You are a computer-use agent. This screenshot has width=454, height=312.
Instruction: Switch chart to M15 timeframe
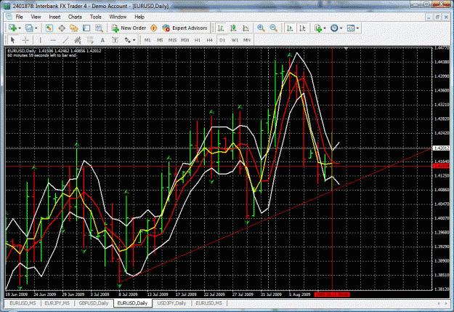point(172,40)
